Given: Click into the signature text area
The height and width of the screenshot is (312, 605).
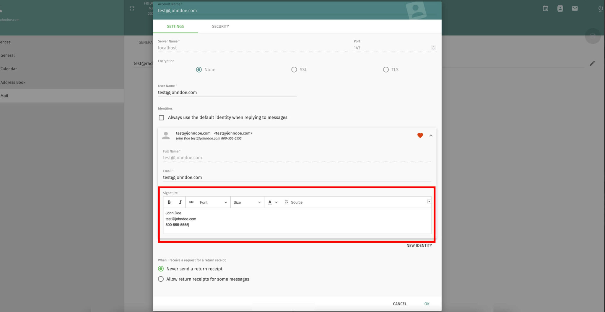Looking at the screenshot, I should (x=297, y=221).
